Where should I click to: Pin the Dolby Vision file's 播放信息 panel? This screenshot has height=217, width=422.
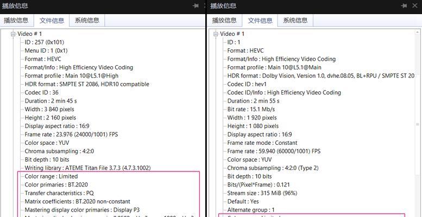pos(404,5)
